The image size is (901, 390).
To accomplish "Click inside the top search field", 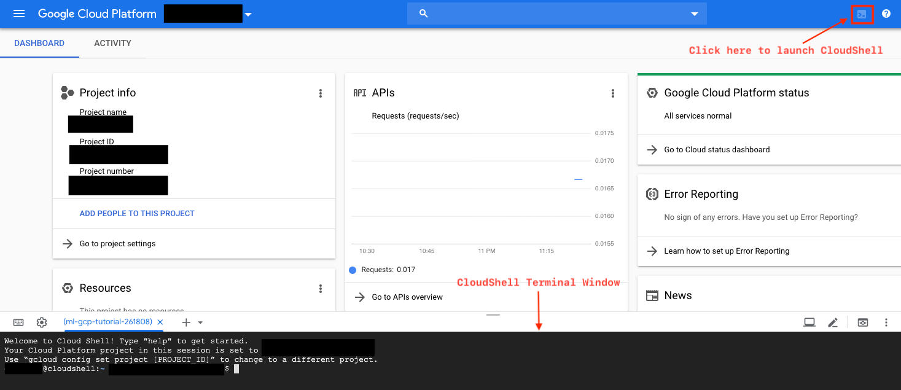I will [x=557, y=14].
